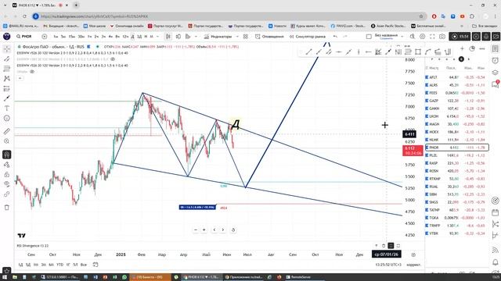The height and width of the screenshot is (281, 501).
Task: Select the Все date range tab
Action: tap(84, 265)
